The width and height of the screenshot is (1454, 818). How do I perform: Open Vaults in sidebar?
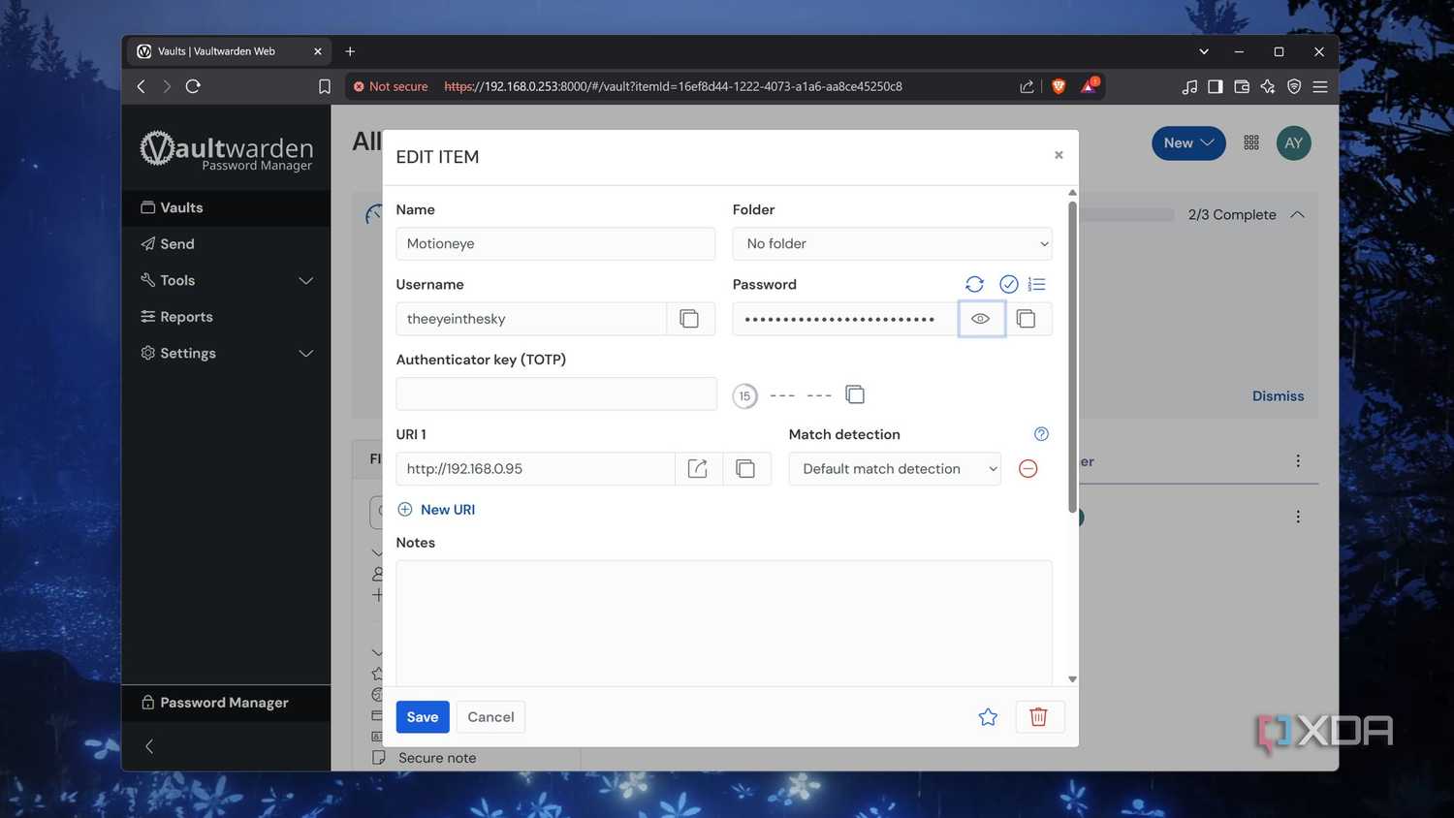point(226,208)
